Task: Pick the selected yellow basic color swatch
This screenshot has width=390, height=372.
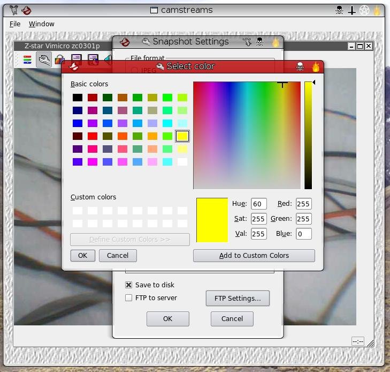Action: pos(182,136)
